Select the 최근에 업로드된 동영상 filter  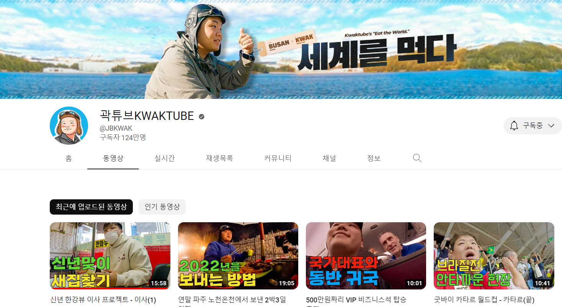(x=91, y=207)
